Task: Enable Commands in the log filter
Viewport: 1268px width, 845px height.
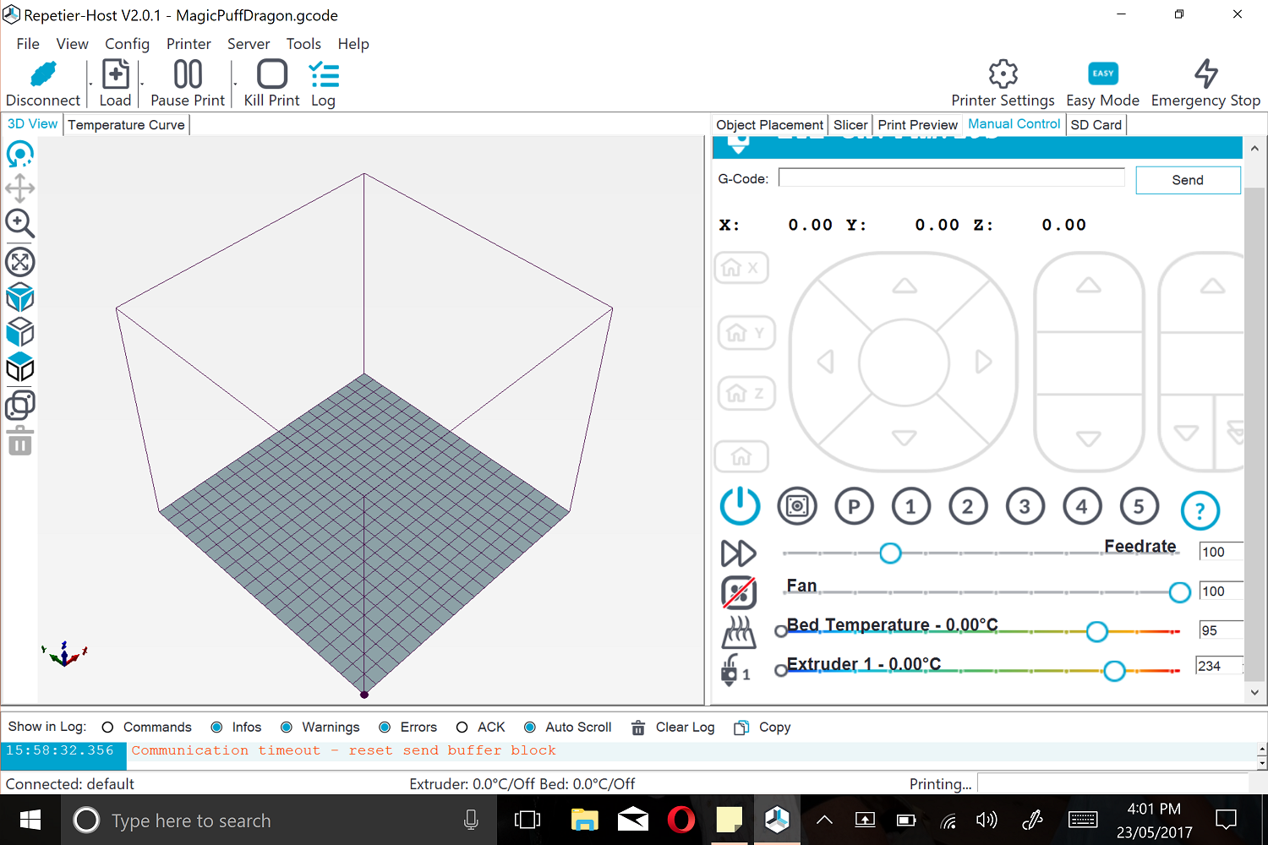Action: (x=107, y=728)
